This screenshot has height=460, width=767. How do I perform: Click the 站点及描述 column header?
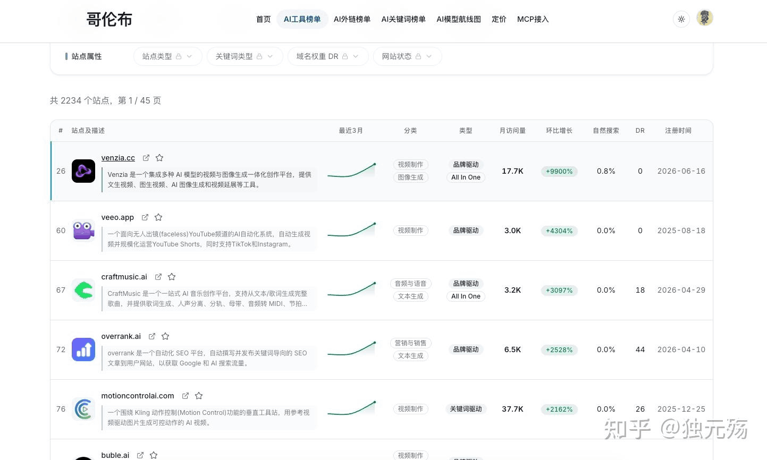tap(88, 131)
